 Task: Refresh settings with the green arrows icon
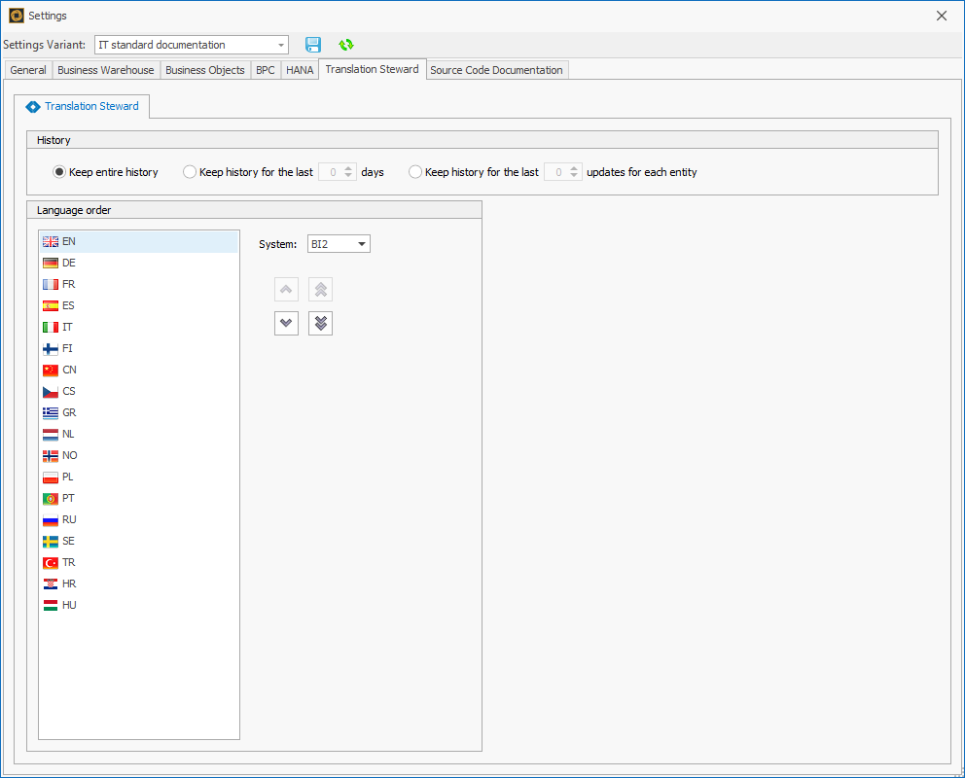[x=346, y=45]
